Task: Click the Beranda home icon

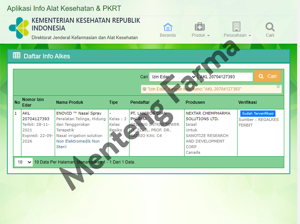Action: click(x=168, y=27)
